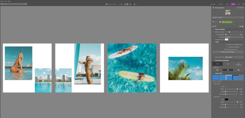245x118 pixels.
Task: Open the display layout dropdown in top toolbar
Action: [131, 4]
